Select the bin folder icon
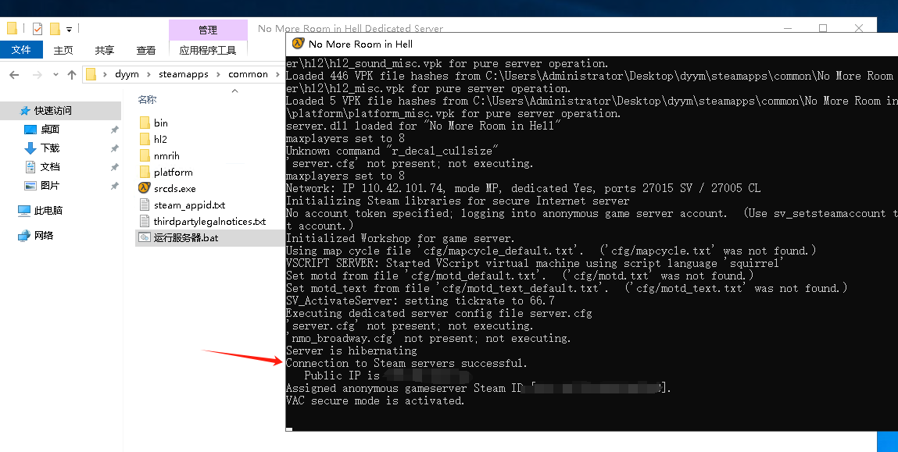Viewport: 898px width, 452px height. [x=145, y=123]
